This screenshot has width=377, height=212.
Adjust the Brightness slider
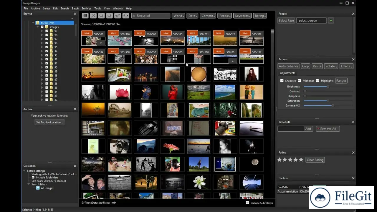[x=328, y=87]
